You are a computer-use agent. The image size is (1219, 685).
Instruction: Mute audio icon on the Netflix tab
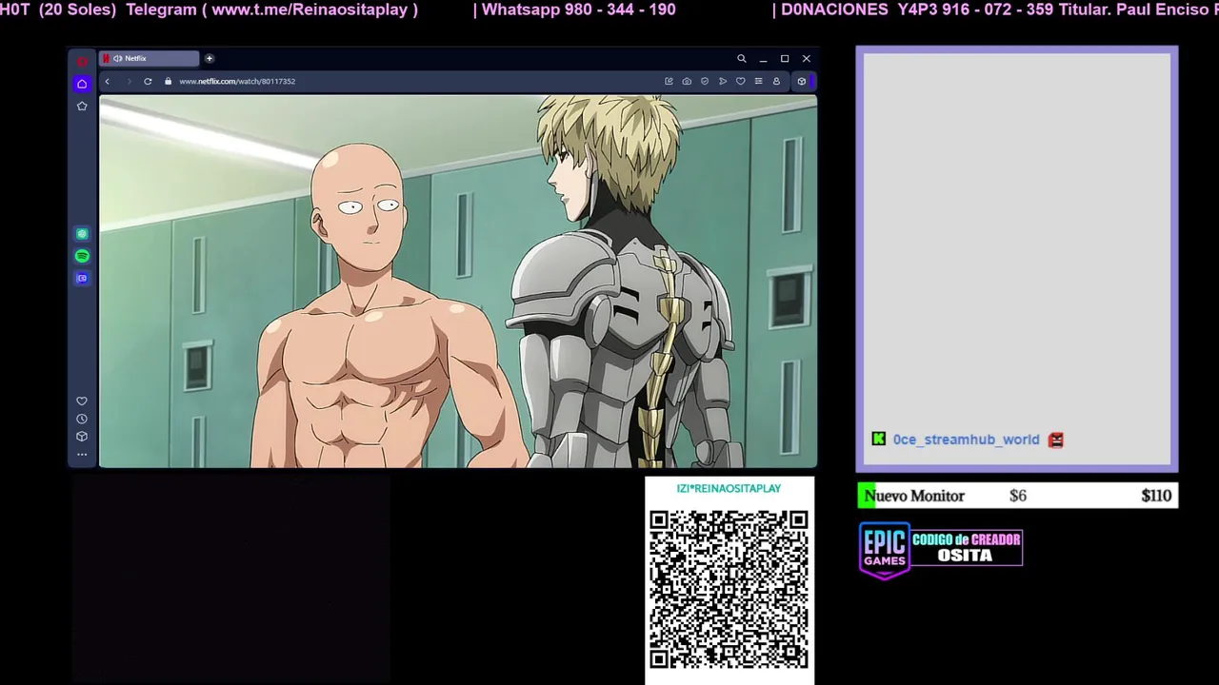118,58
